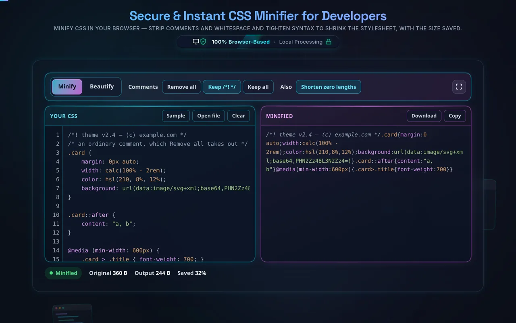Toggle fullscreen with the expand icon
Image resolution: width=516 pixels, height=323 pixels.
point(459,87)
